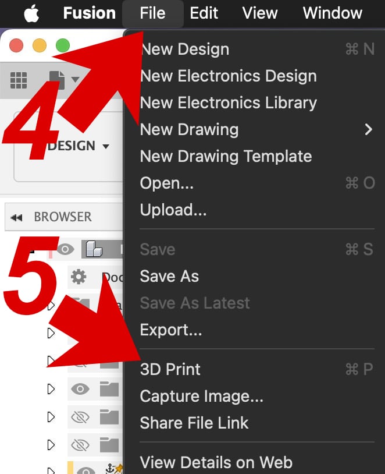Choose 3D Print from File menu
This screenshot has height=474, width=385.
tap(170, 369)
